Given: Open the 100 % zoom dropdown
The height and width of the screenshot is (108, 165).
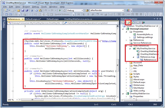Looking at the screenshot, I should click(17, 100).
